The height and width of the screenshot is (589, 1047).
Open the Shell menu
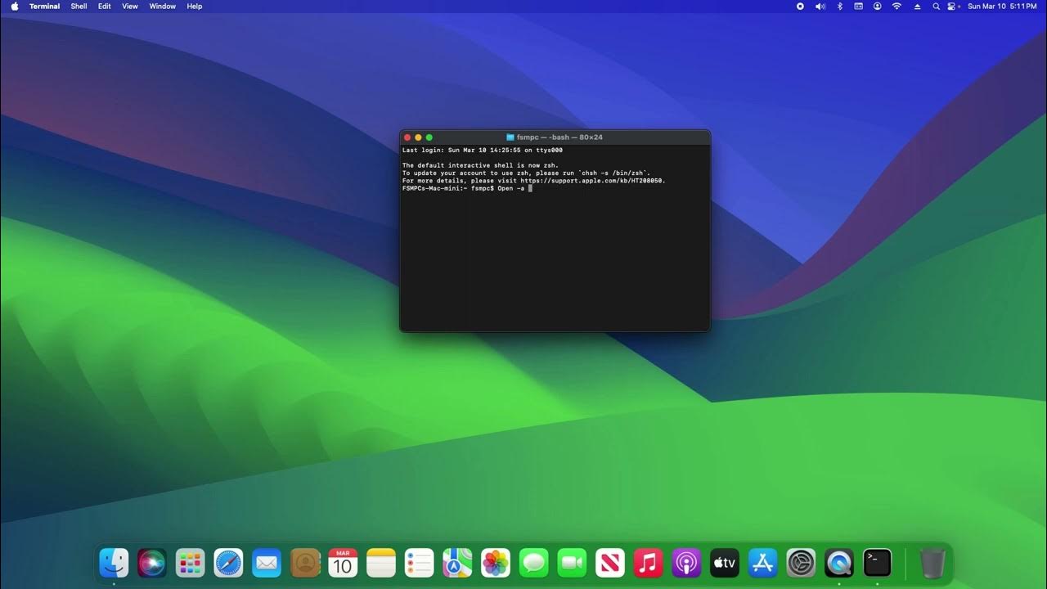point(79,6)
